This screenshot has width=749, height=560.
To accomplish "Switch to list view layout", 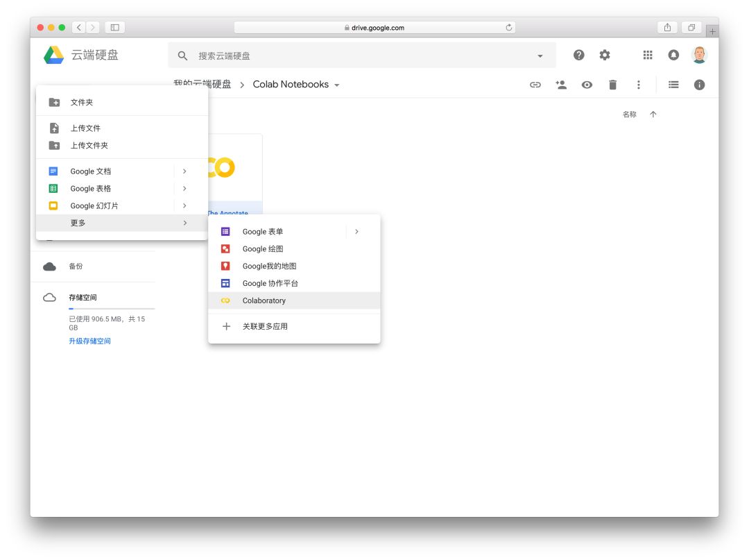I will pos(673,85).
